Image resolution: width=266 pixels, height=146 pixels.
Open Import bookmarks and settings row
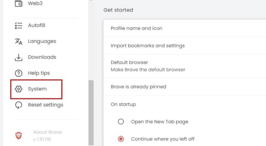(185, 46)
